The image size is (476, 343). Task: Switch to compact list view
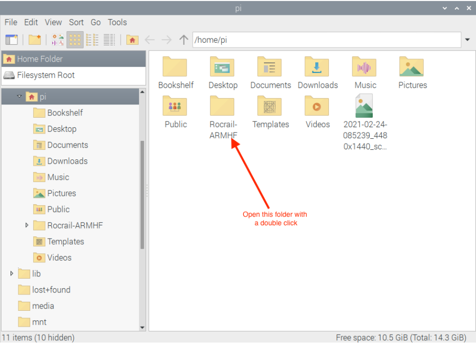(92, 40)
